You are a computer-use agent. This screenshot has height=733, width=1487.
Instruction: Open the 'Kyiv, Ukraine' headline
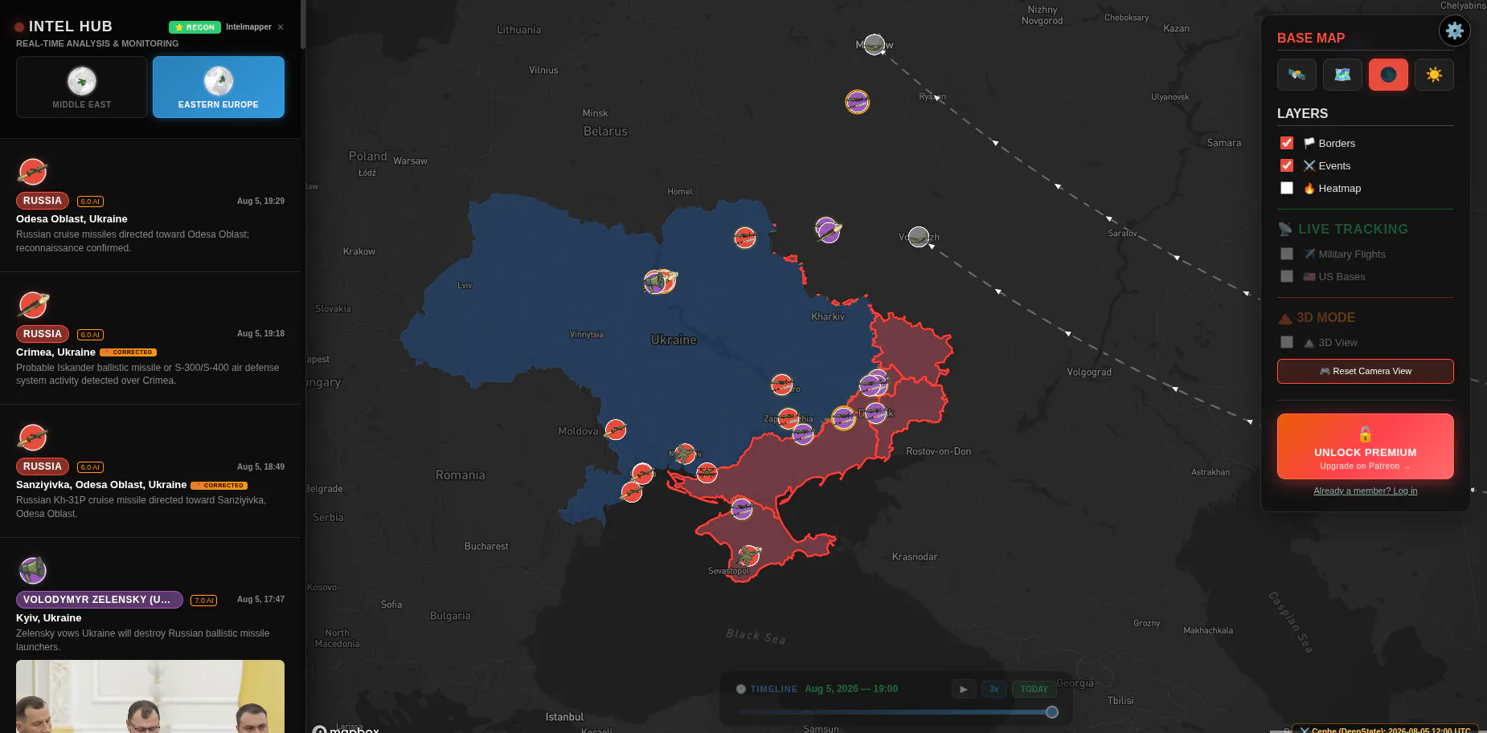pos(48,618)
